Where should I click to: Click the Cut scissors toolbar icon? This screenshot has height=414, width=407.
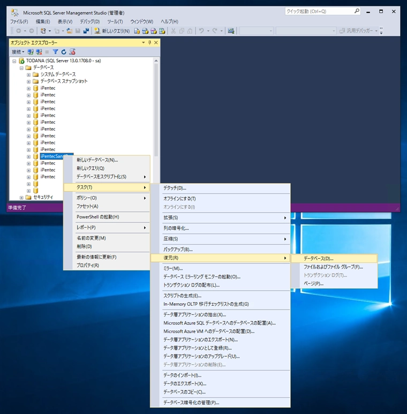[173, 31]
